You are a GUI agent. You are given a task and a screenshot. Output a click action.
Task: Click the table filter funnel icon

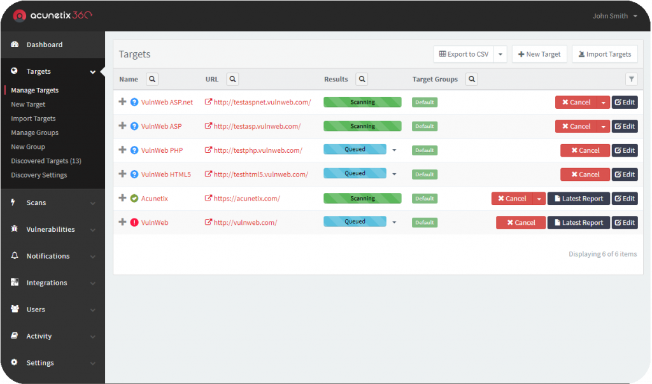click(631, 79)
